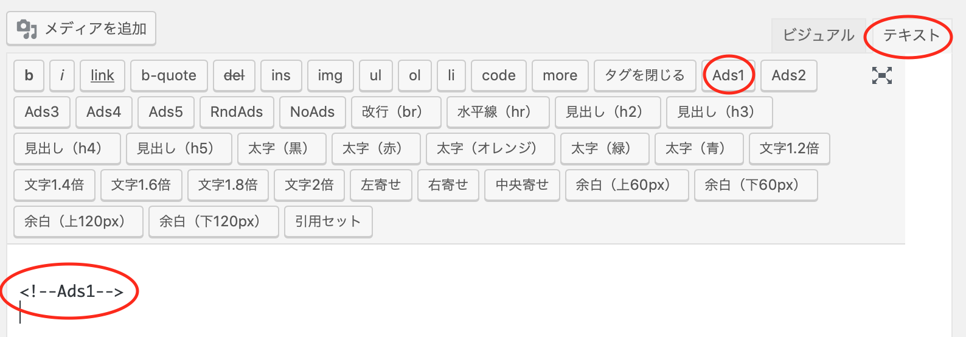Switch to the ビジュアル editor tab

click(x=818, y=35)
